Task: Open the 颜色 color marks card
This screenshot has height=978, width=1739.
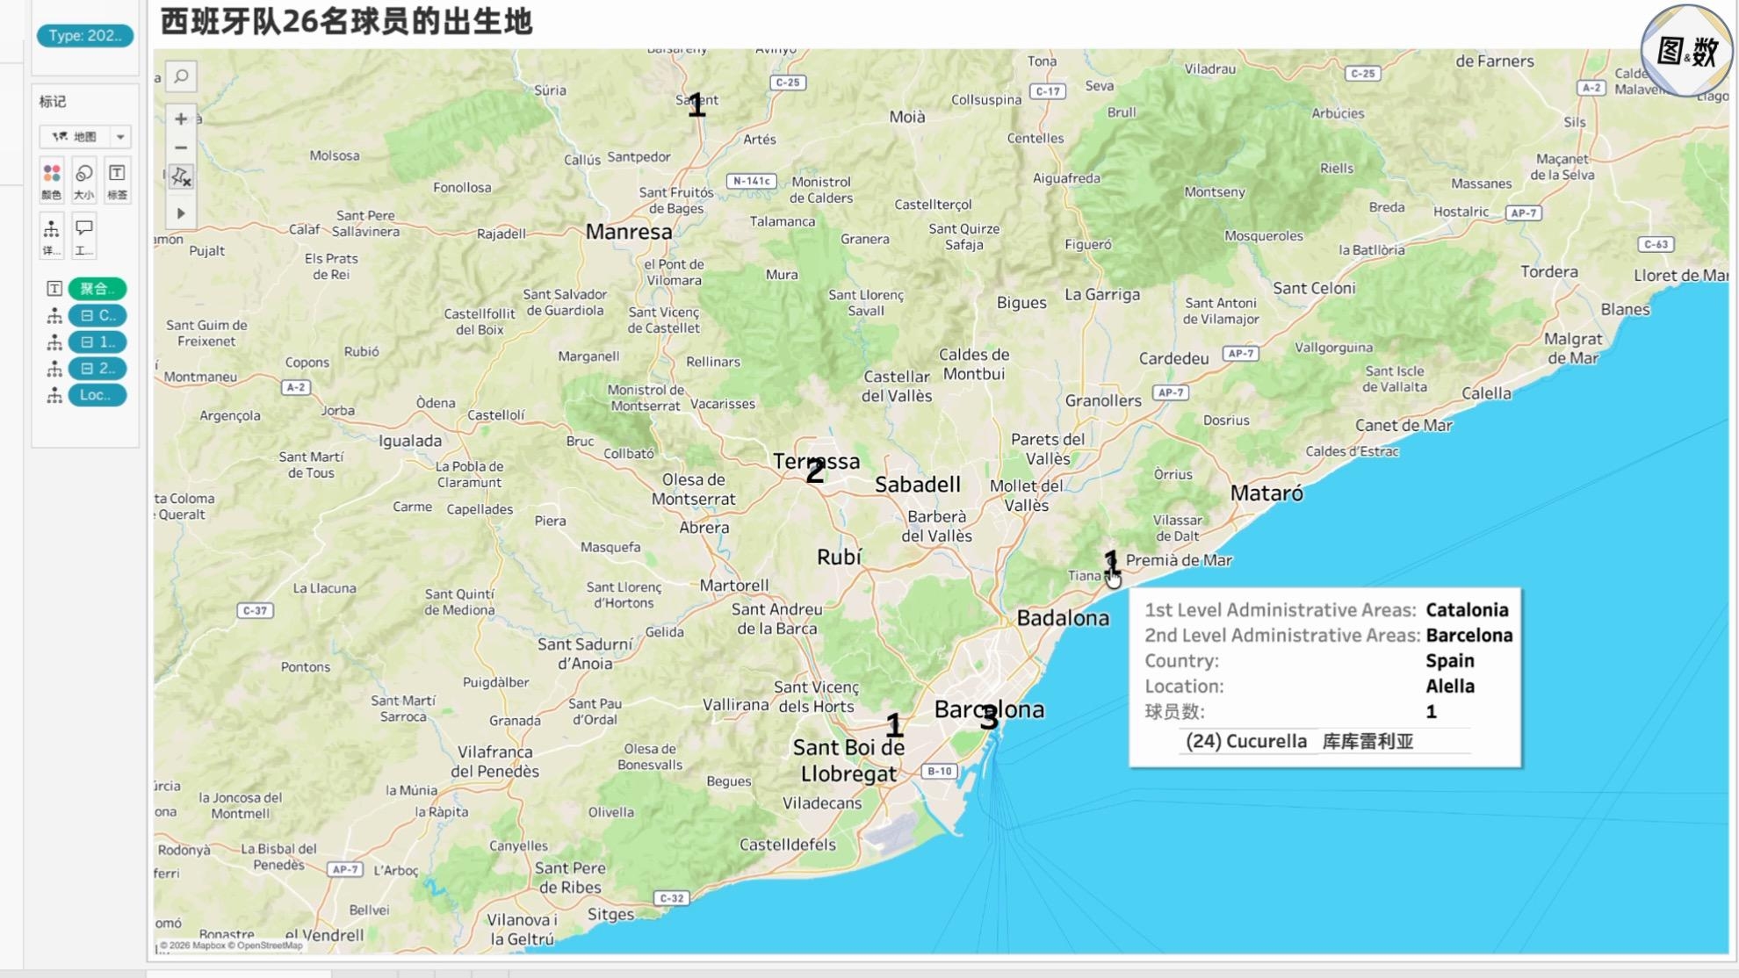Action: coord(52,181)
